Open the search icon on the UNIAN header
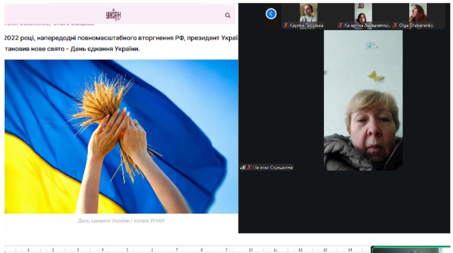 coord(228,15)
